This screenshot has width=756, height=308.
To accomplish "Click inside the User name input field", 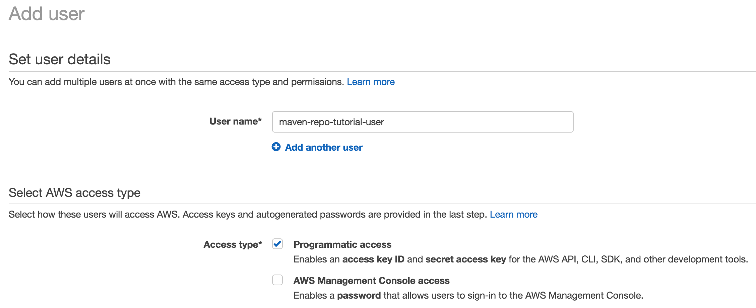I will (422, 122).
